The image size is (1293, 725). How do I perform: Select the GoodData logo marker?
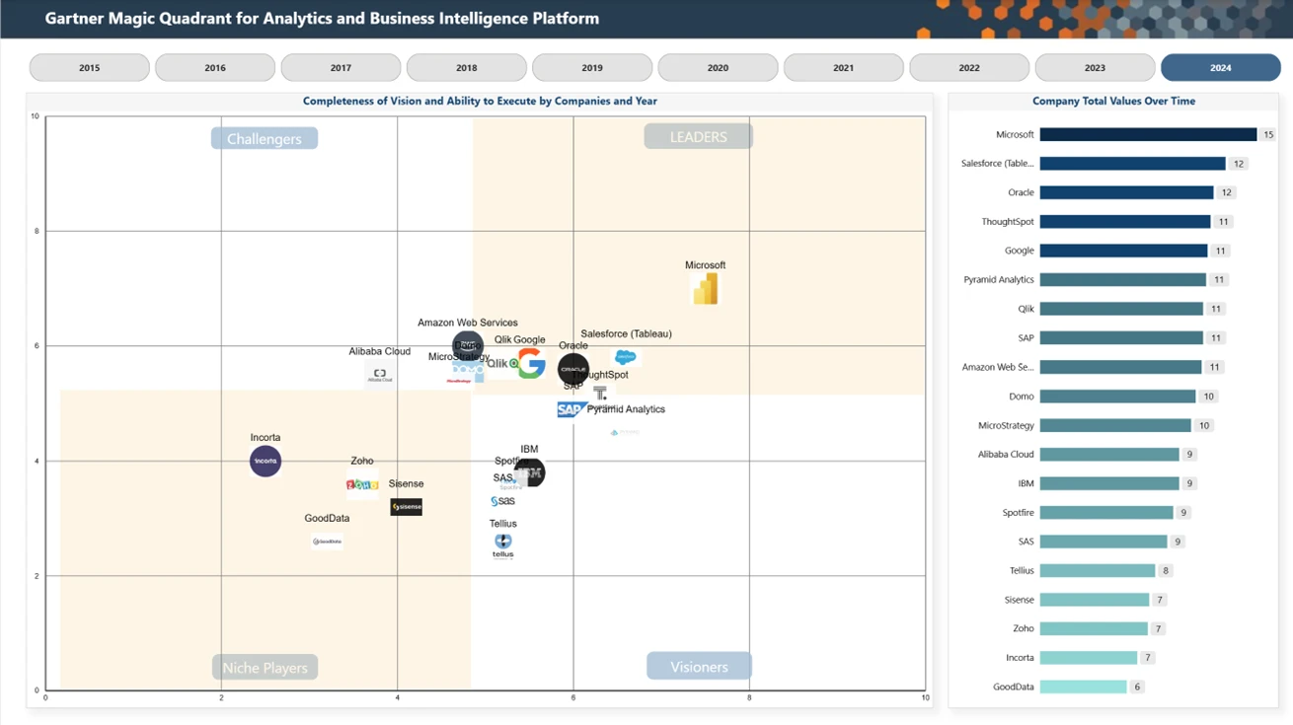pyautogui.click(x=327, y=541)
